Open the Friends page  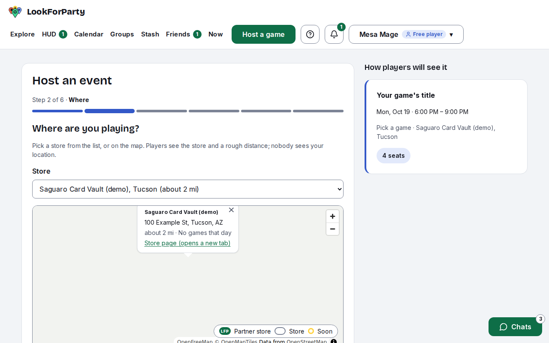tap(184, 34)
